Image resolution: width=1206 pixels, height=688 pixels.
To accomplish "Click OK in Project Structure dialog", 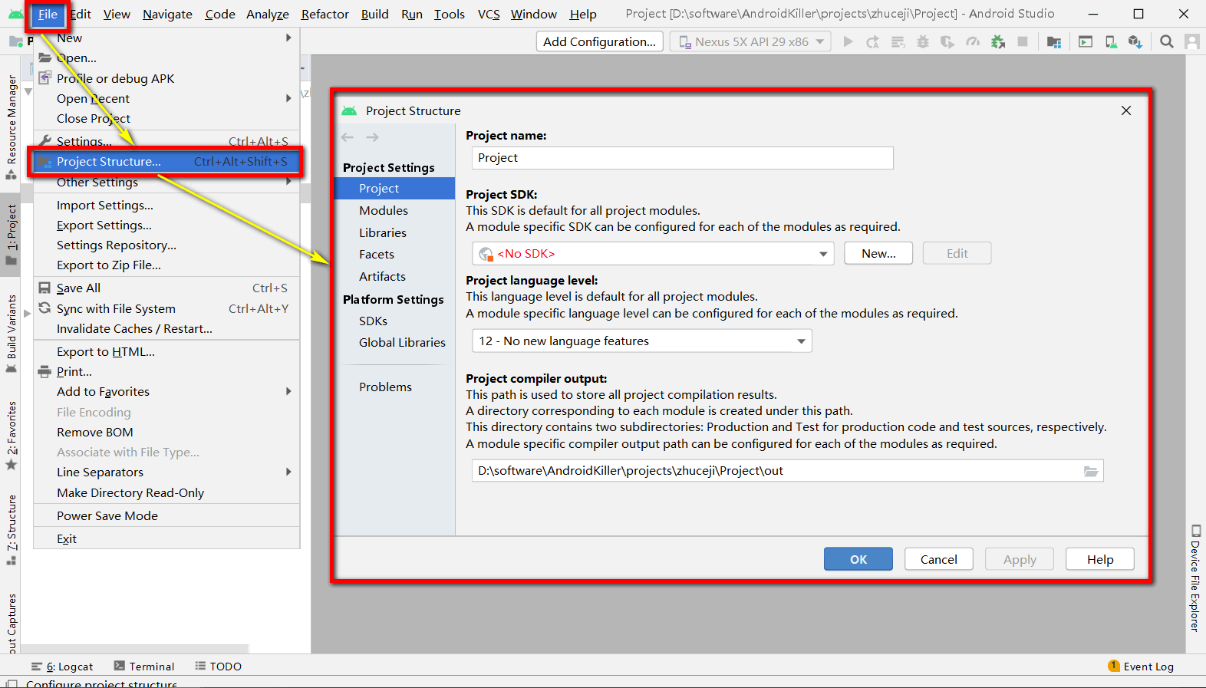I will click(858, 559).
